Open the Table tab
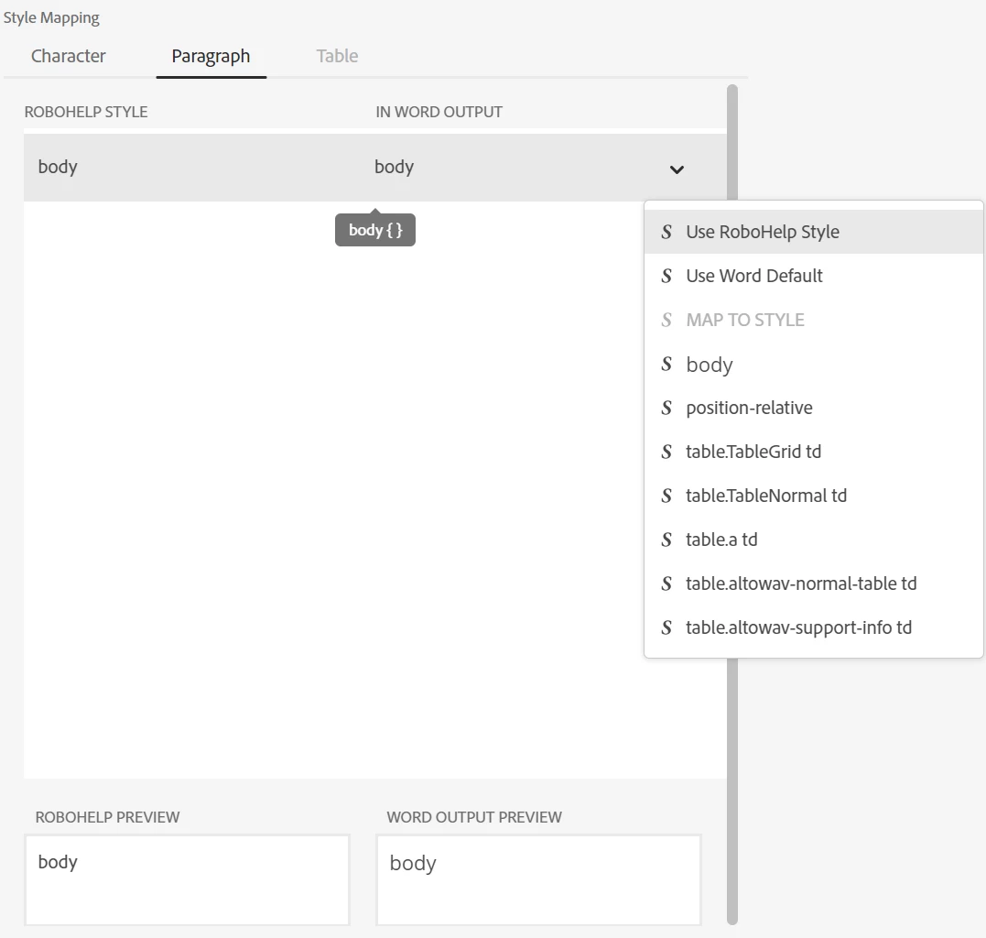Screen dimensions: 986x938 pos(337,56)
